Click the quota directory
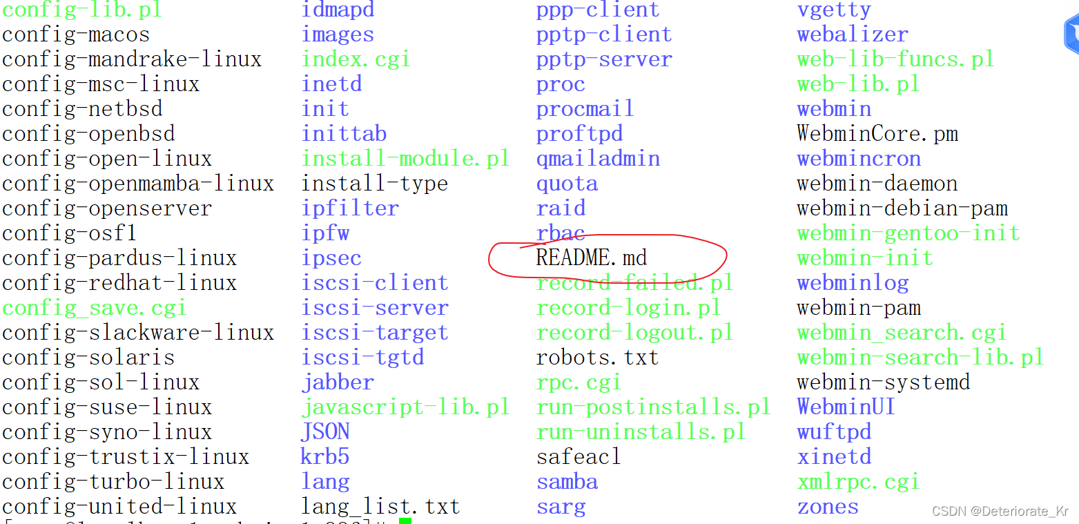Image resolution: width=1079 pixels, height=524 pixels. 567,184
